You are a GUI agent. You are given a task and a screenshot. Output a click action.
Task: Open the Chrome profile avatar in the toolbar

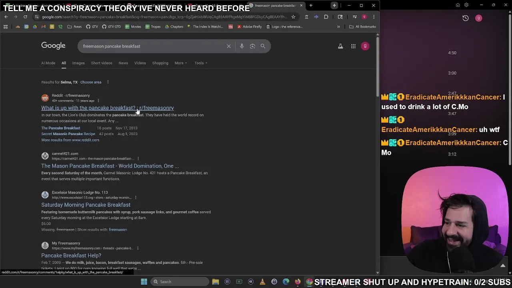[x=364, y=17]
